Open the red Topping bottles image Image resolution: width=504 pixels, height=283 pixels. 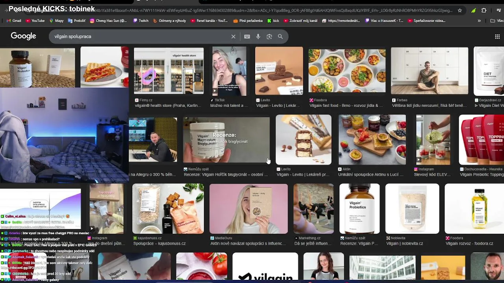(x=482, y=140)
